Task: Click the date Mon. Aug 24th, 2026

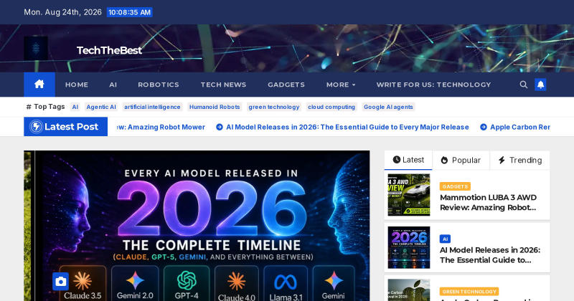Action: pyautogui.click(x=62, y=12)
